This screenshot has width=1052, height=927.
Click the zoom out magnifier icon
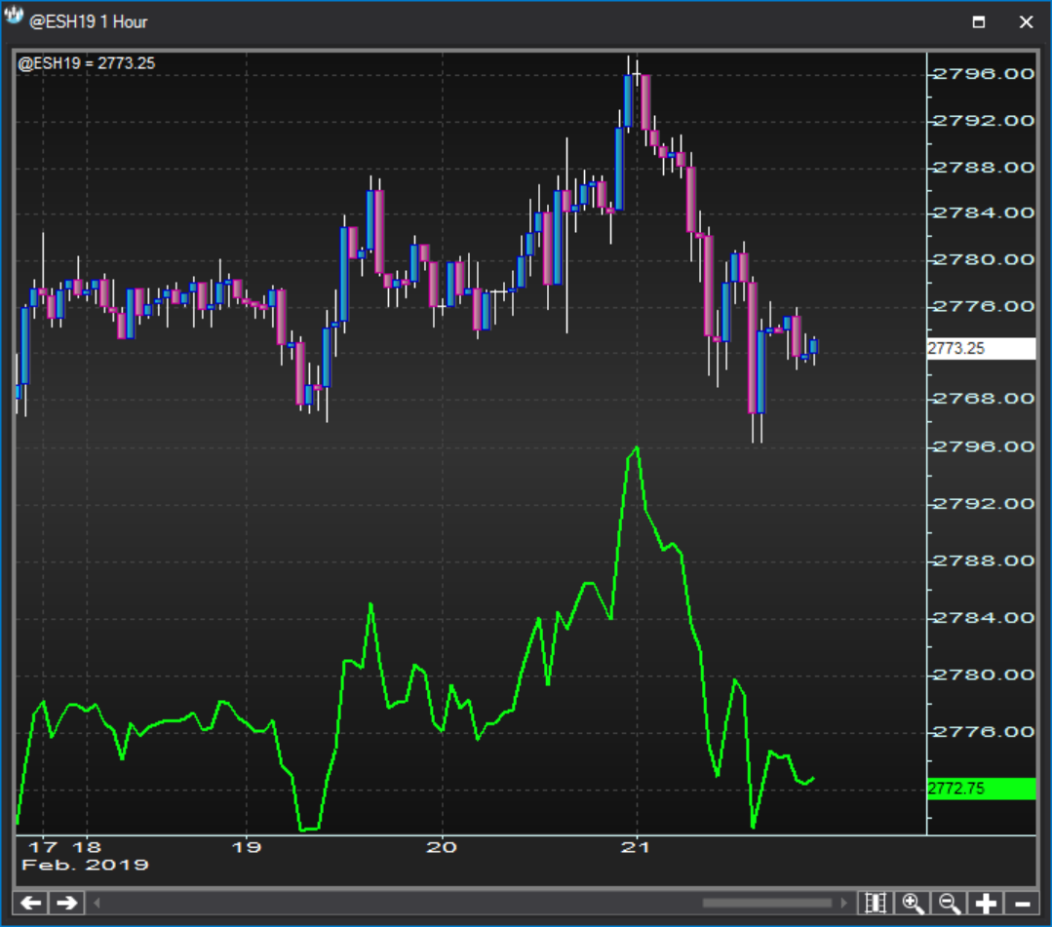(x=950, y=903)
